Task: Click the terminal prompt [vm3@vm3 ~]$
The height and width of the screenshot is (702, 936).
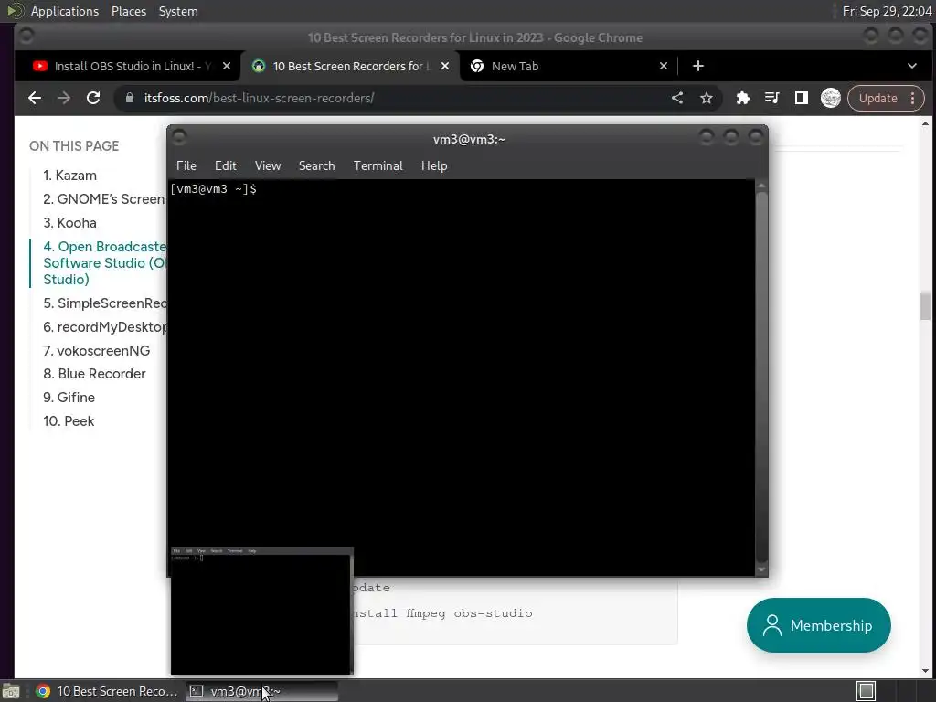Action: 213,189
